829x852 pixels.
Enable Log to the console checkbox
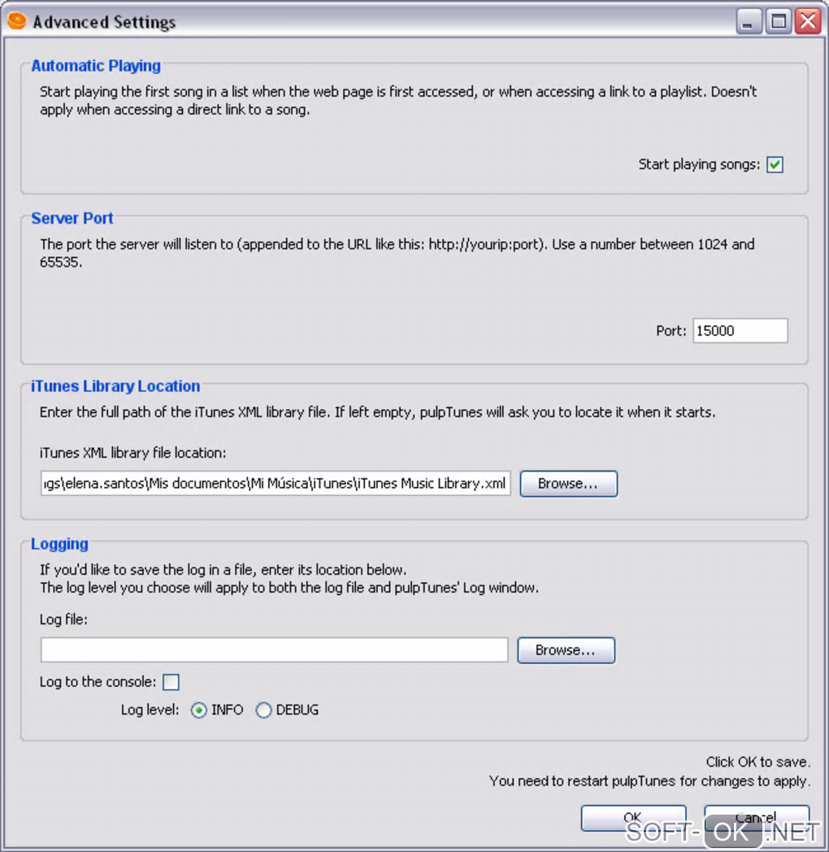coord(171,682)
